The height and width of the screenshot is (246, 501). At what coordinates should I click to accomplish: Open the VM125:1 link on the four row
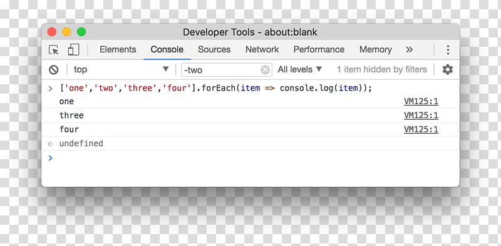pos(421,129)
